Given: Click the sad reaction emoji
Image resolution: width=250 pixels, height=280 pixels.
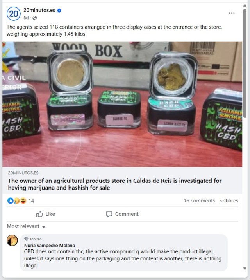Looking at the screenshot, I should pos(16,201).
